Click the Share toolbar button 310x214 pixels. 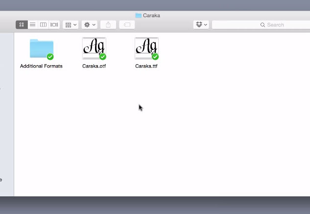pyautogui.click(x=108, y=24)
